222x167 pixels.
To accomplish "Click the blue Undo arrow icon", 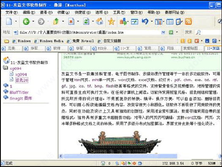I will [145, 22].
